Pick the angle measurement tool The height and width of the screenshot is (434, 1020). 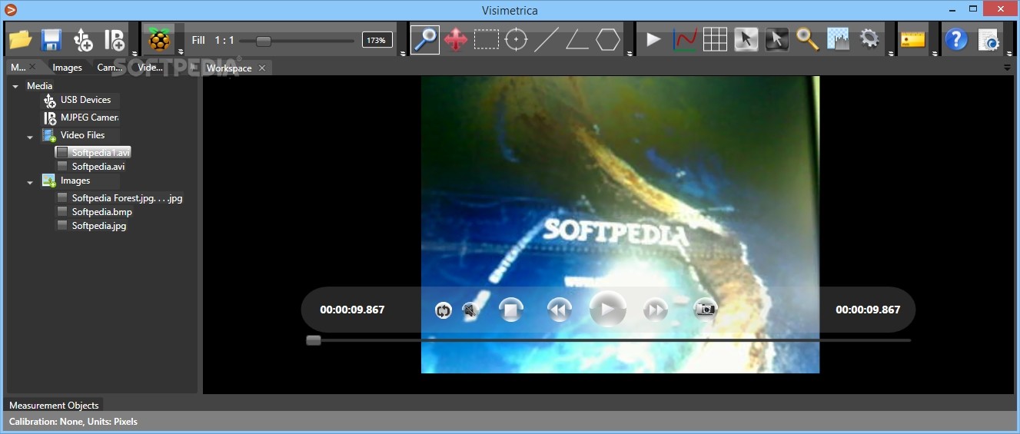(x=577, y=39)
